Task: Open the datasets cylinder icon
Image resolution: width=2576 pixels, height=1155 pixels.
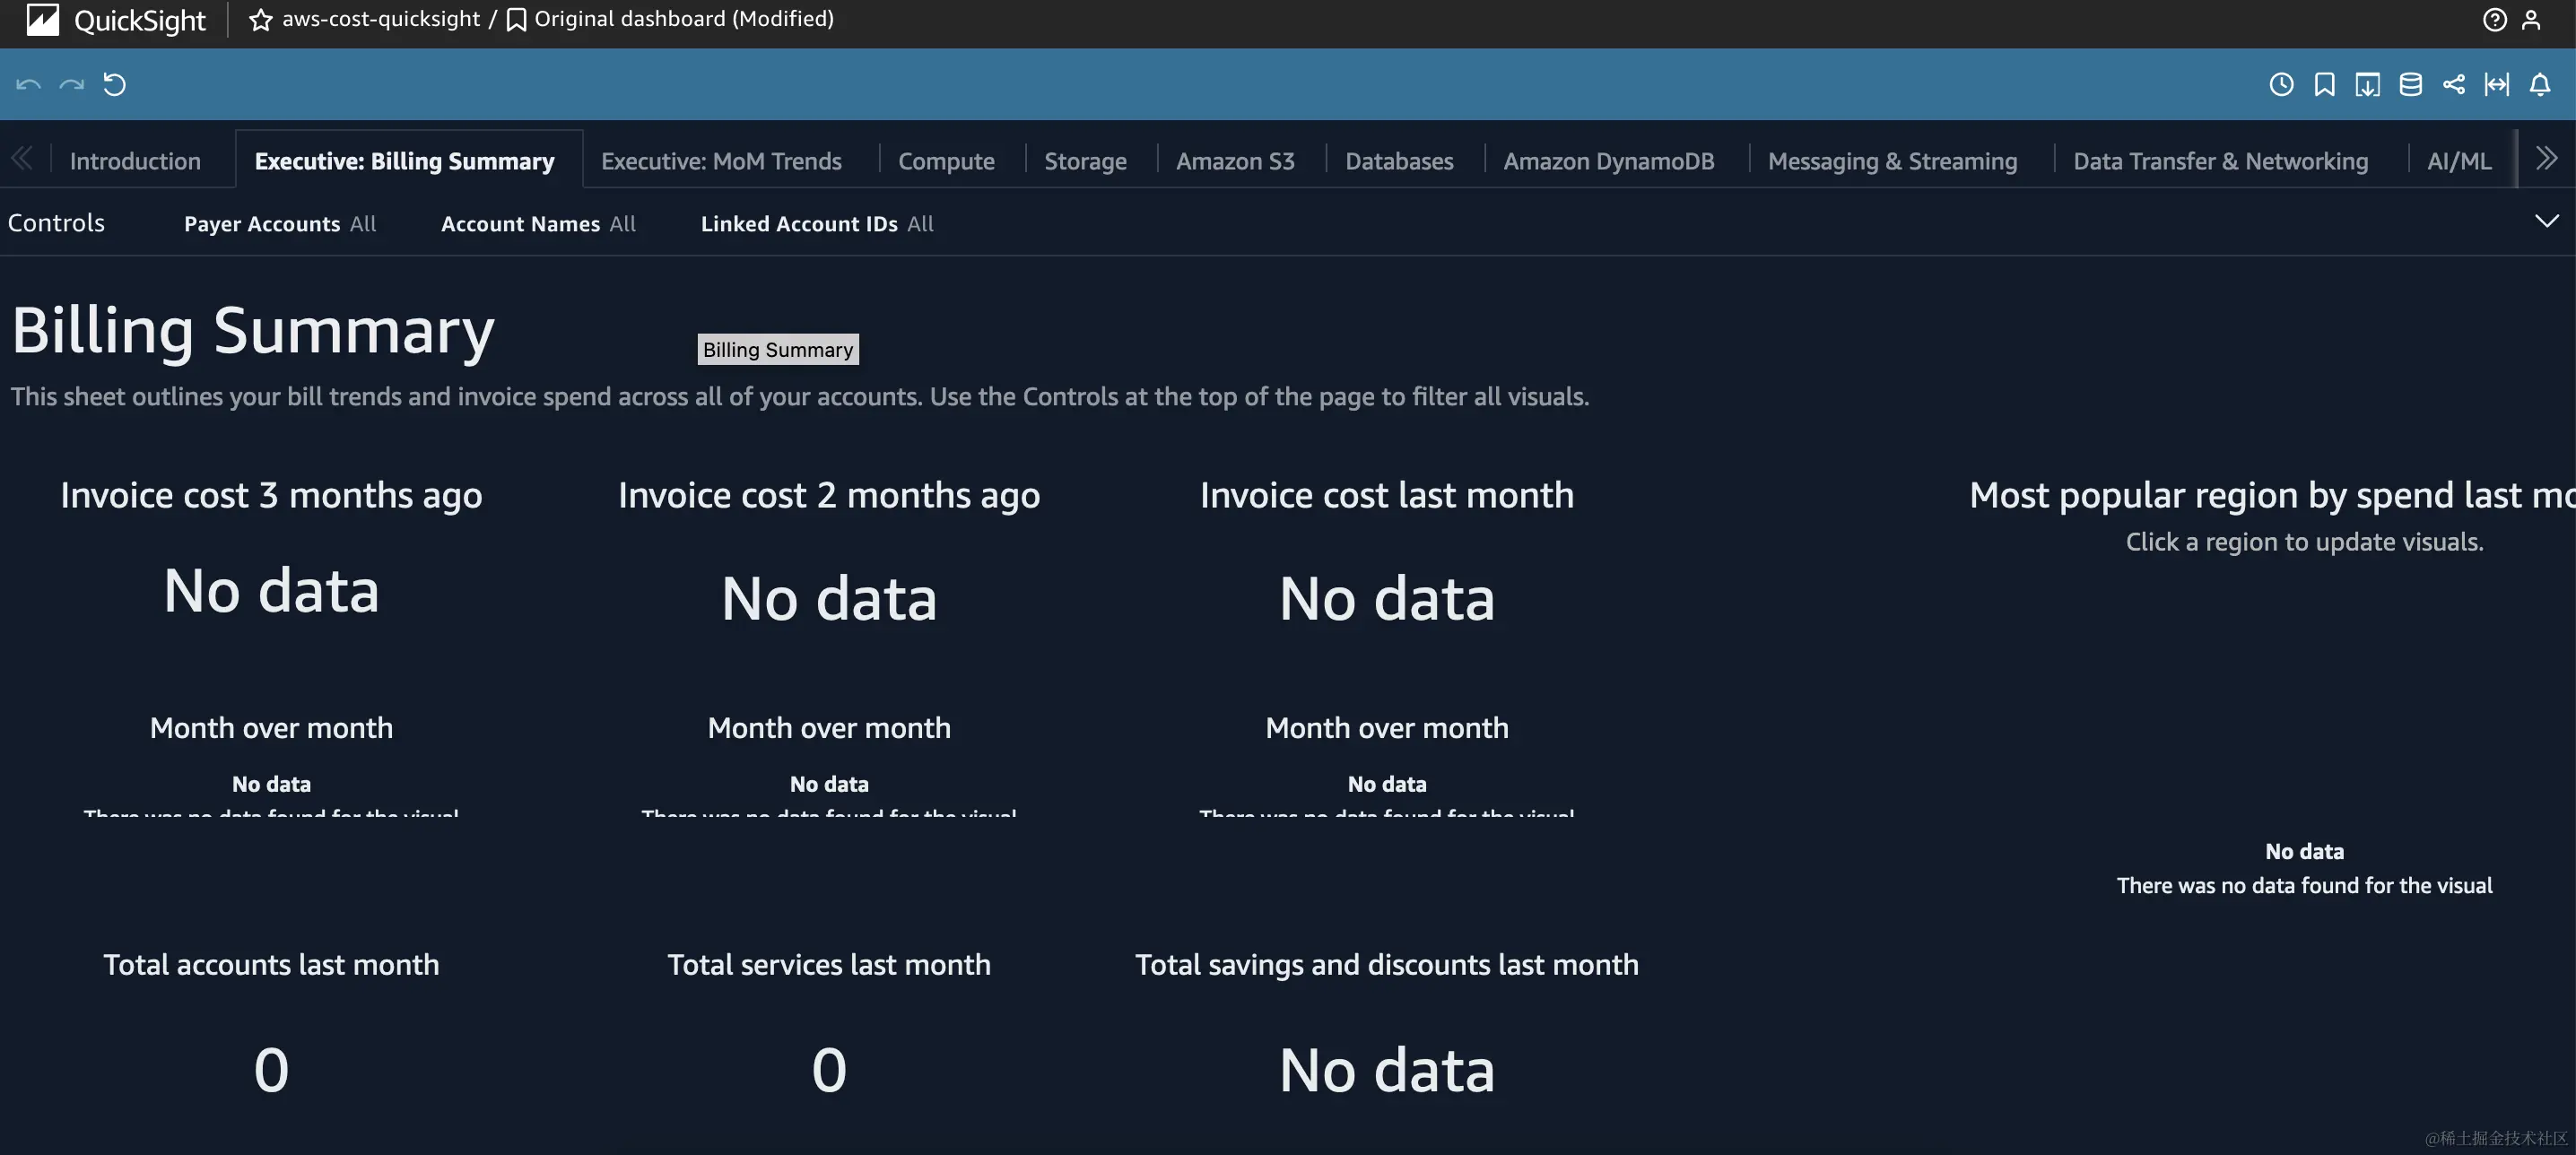Action: pos(2410,85)
